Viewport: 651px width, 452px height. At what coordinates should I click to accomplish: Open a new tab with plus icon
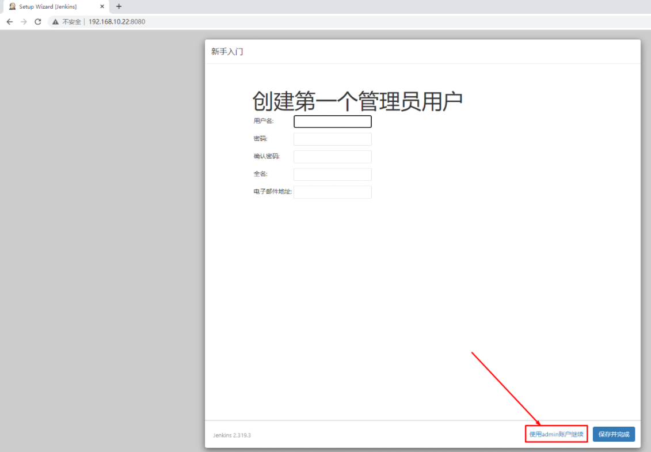[119, 6]
